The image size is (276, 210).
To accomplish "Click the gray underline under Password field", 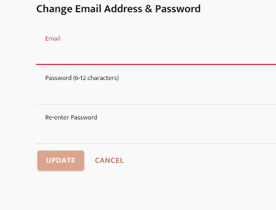I will click(x=156, y=104).
